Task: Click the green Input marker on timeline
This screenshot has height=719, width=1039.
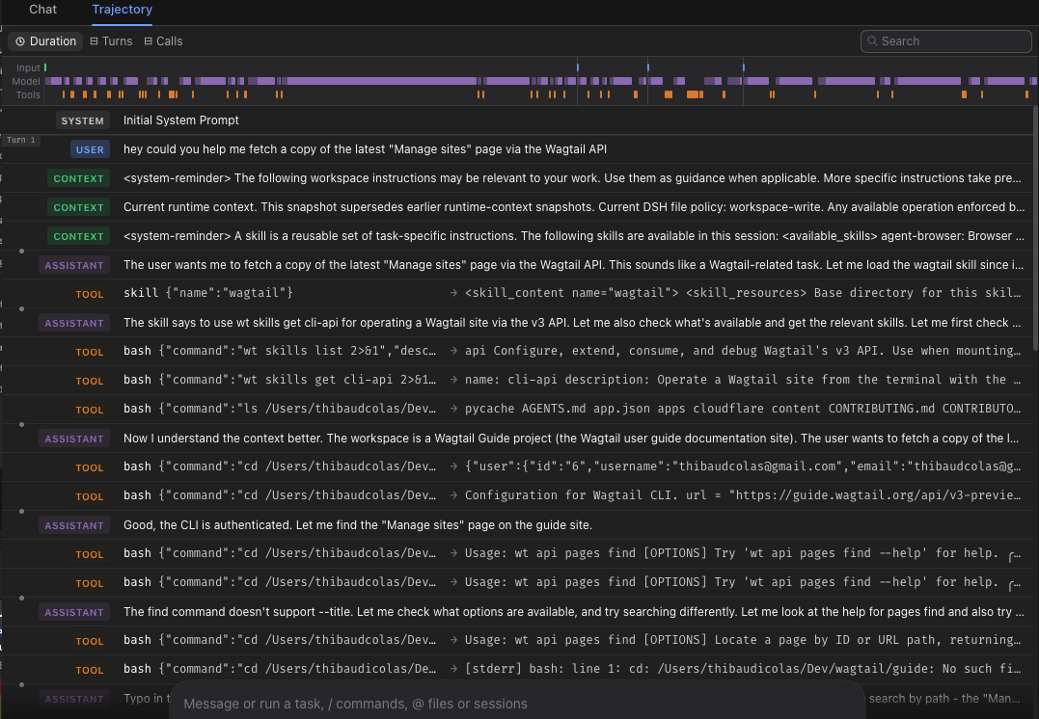Action: 45,67
